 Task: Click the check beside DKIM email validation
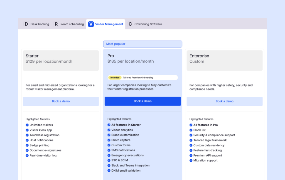(x=109, y=171)
